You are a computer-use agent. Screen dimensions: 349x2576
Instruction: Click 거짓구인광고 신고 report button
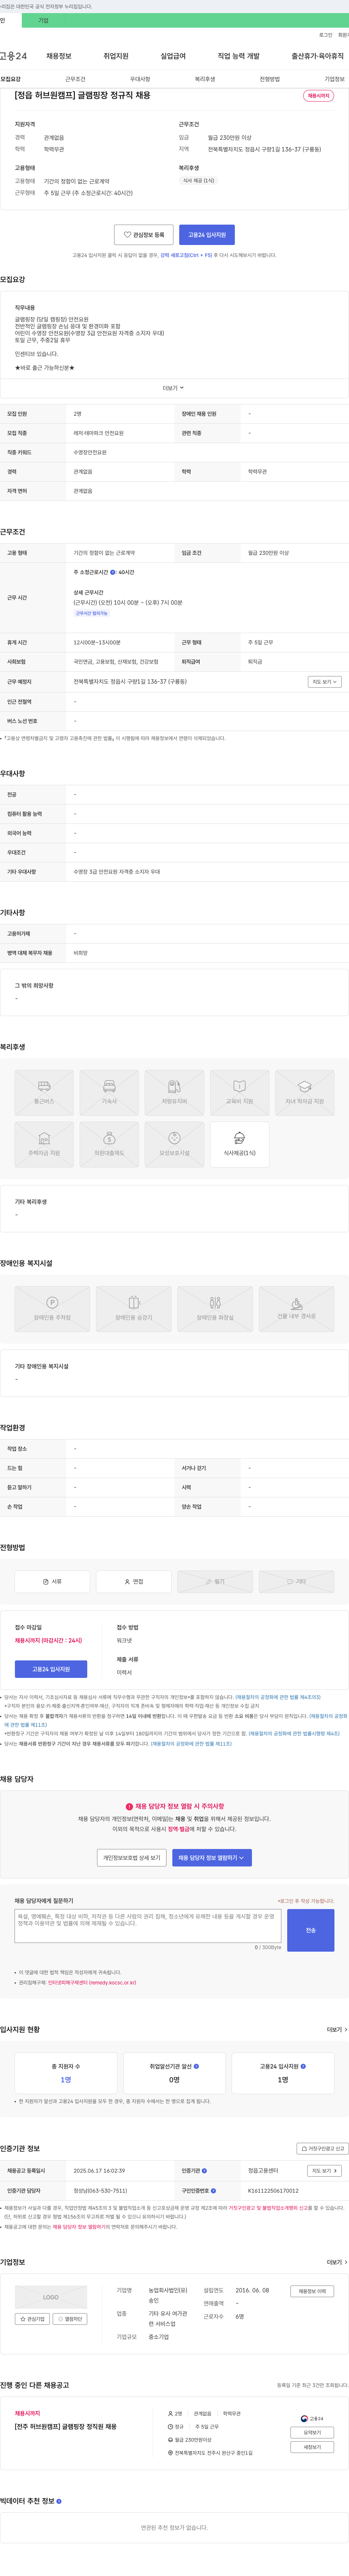[323, 2149]
